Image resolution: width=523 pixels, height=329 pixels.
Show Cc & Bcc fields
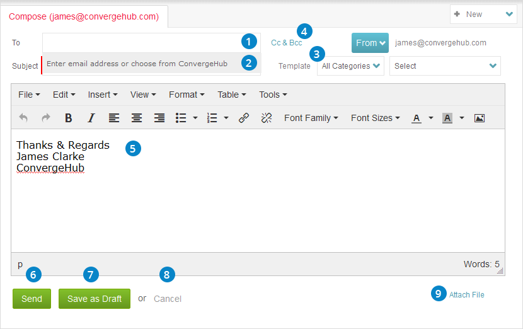(287, 43)
